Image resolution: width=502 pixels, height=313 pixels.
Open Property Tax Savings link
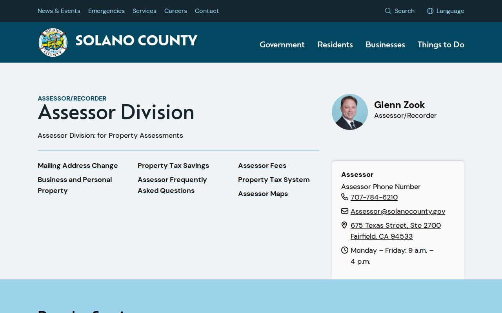pos(173,165)
